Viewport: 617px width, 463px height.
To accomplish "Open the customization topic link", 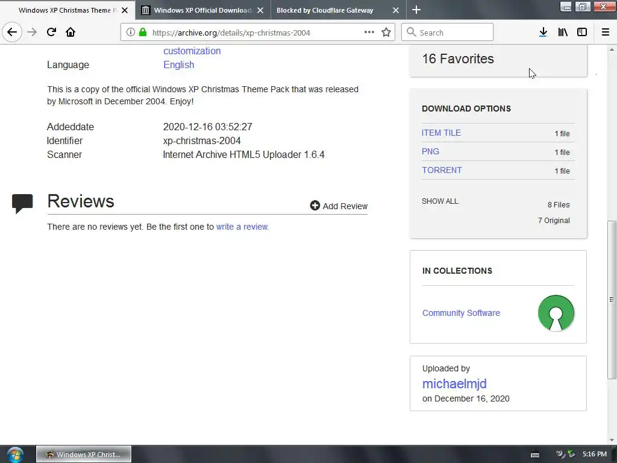I will point(192,51).
